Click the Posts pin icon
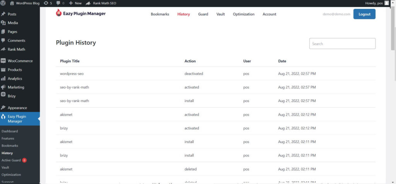The width and height of the screenshot is (396, 184). coord(3,14)
